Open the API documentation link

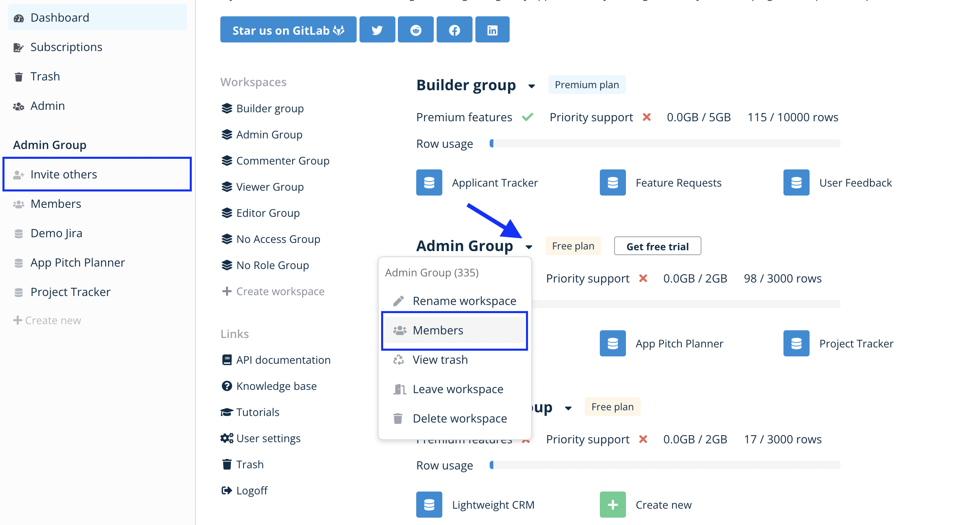[x=283, y=360]
